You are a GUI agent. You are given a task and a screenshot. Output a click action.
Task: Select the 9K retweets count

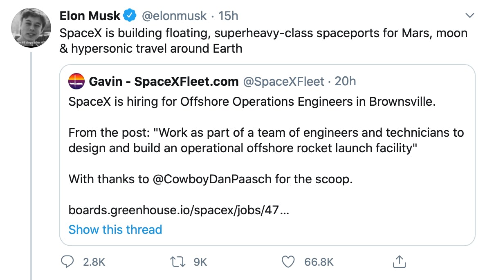pyautogui.click(x=200, y=262)
